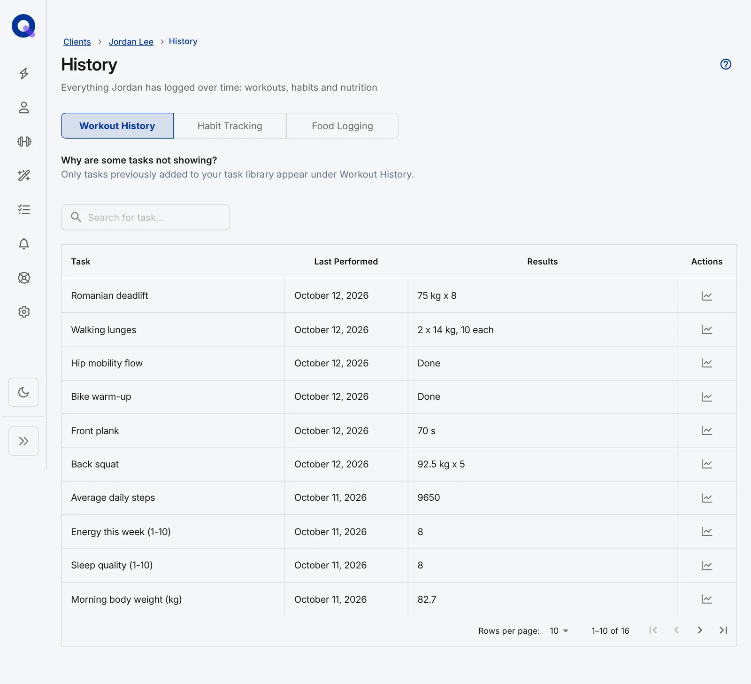Click the 9650 steps result value
The height and width of the screenshot is (684, 751).
[x=429, y=498]
